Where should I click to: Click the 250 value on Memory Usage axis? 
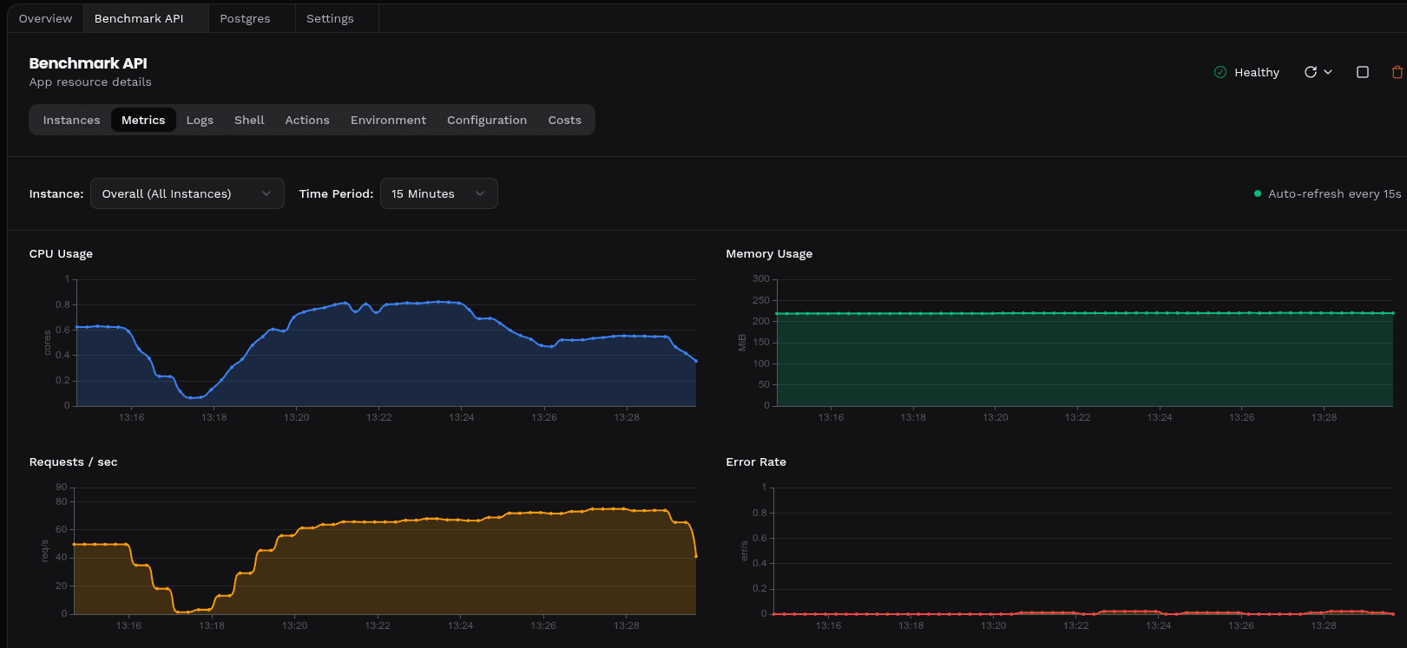pos(761,300)
